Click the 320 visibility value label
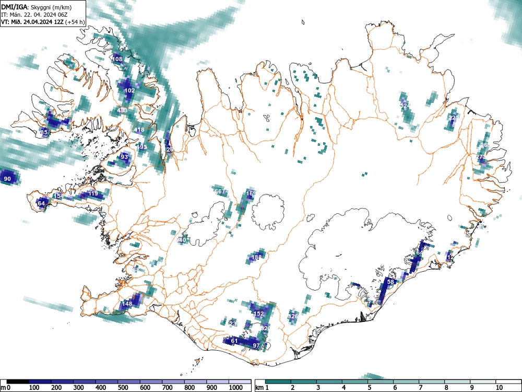 tap(265, 328)
